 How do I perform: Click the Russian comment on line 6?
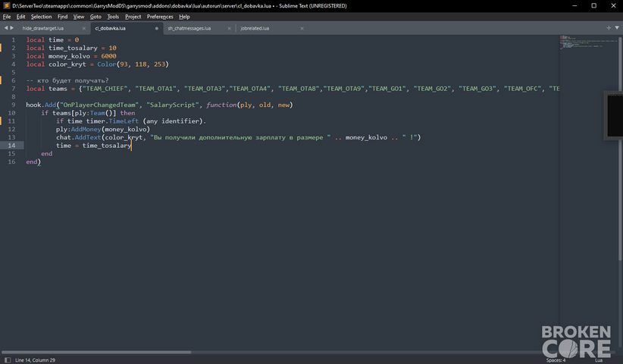[67, 80]
